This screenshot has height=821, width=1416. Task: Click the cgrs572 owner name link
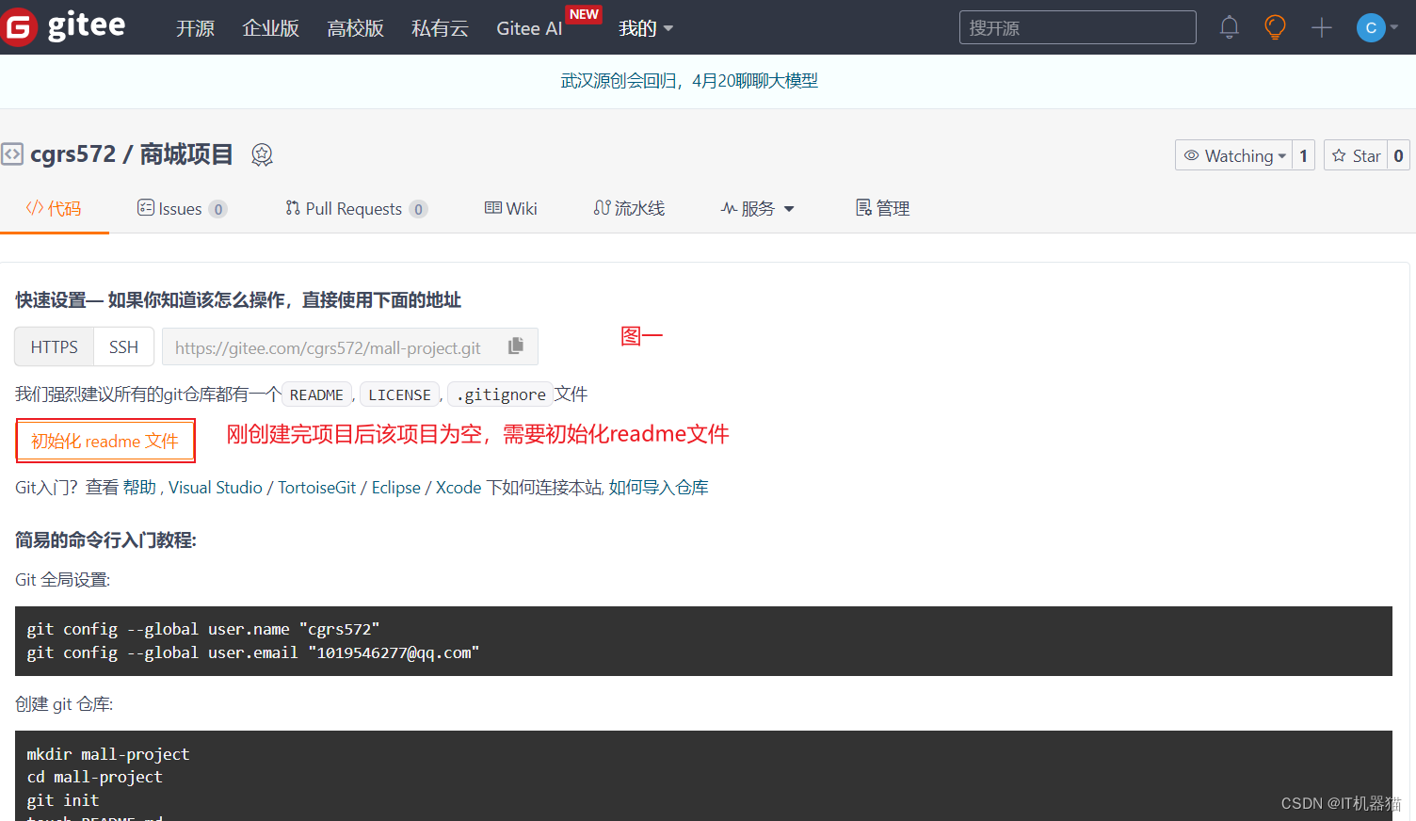click(72, 154)
